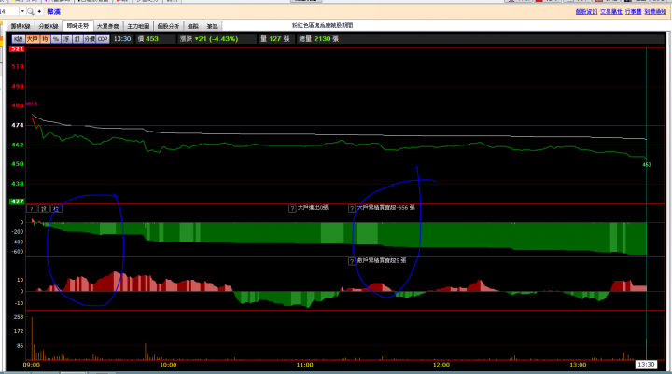Image resolution: width=672 pixels, height=374 pixels.
Task: Click the ? help icon beside 大戶累積買賣超-656
Action: [x=352, y=209]
